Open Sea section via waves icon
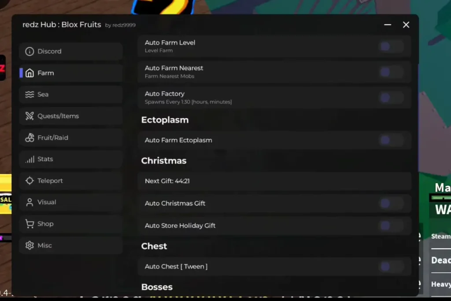This screenshot has height=301, width=451. click(x=30, y=94)
